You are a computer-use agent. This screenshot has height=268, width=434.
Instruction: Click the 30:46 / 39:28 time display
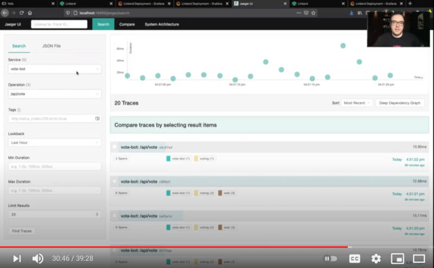(x=73, y=259)
